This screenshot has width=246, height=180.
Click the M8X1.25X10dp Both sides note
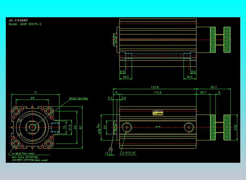coord(30,160)
